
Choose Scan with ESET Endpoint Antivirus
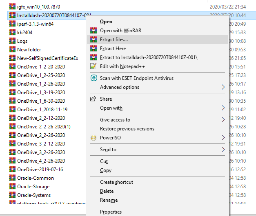[137, 78]
